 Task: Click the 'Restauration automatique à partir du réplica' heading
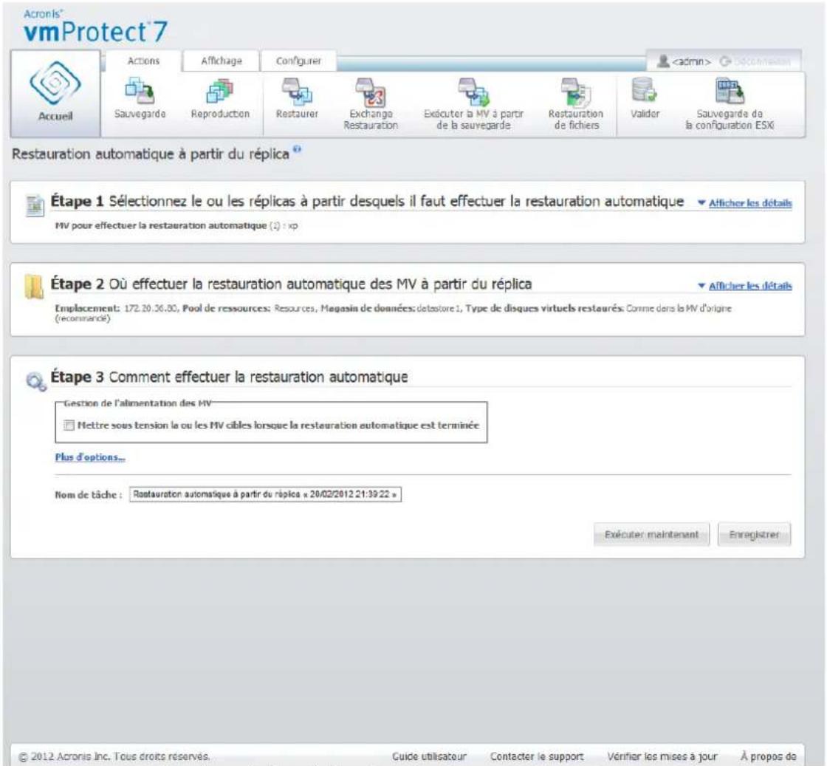click(151, 154)
